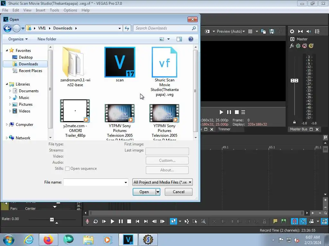This screenshot has width=329, height=246.
Task: Click Cancel in the Open dialog
Action: (x=179, y=192)
